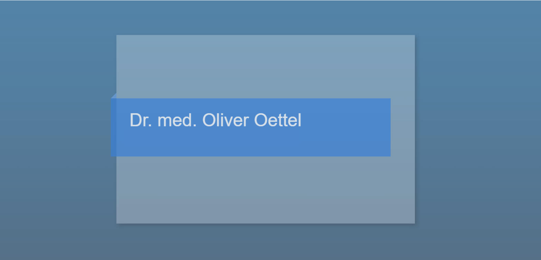This screenshot has height=260, width=541.
Task: Click the name Dr. med. Oliver Oettel
Action: pos(215,120)
